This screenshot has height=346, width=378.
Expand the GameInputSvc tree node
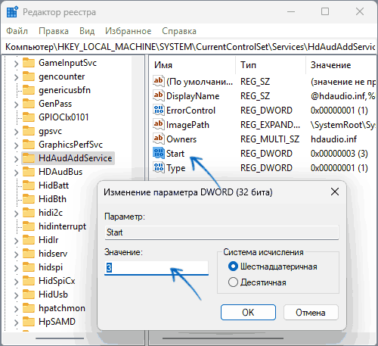[16, 63]
